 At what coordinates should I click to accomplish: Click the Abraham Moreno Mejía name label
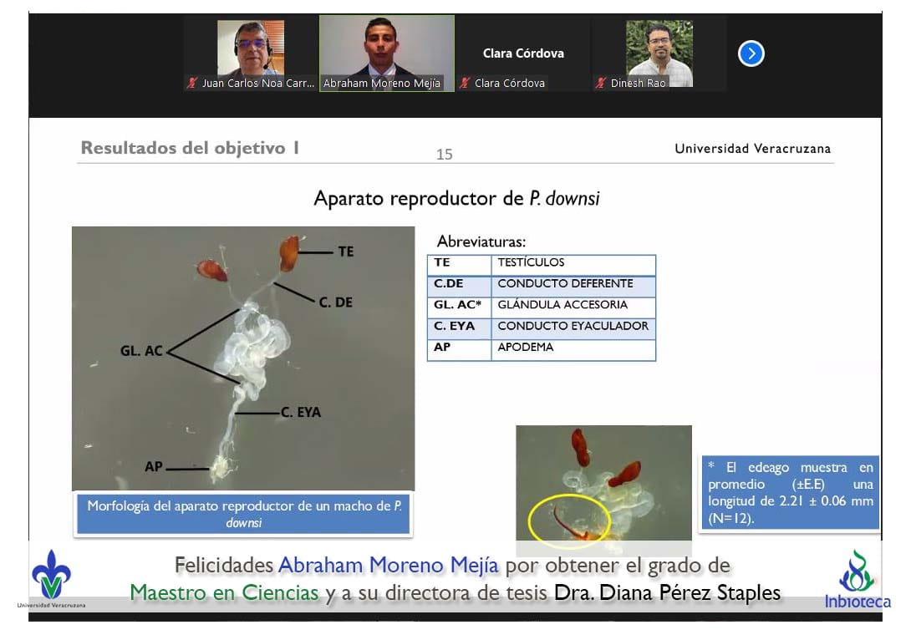pos(382,84)
